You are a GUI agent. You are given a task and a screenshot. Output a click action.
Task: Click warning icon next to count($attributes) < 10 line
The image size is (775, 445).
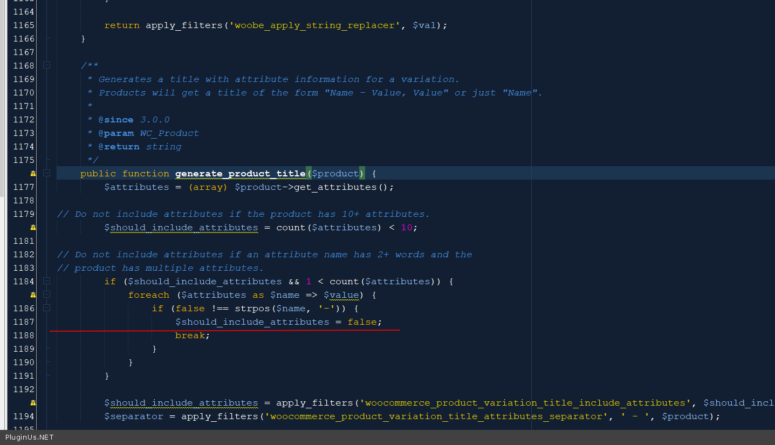click(33, 228)
